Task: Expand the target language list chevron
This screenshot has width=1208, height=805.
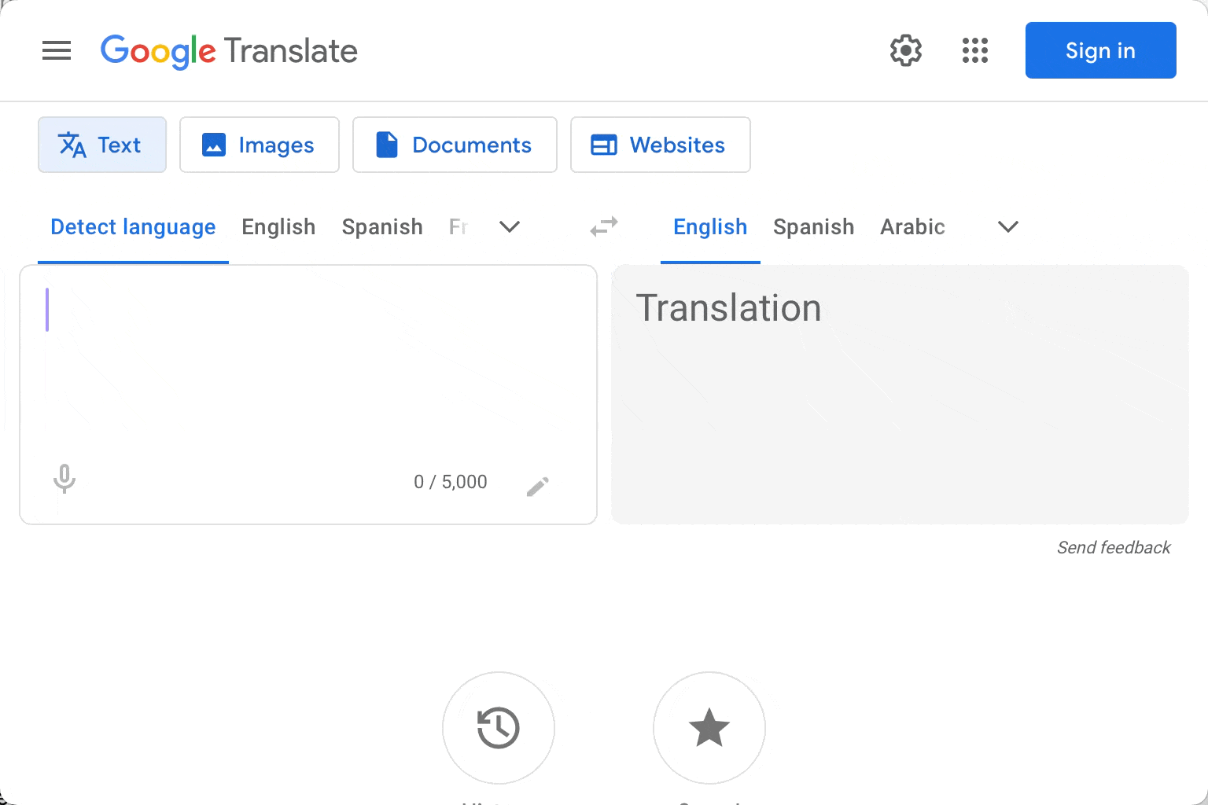Action: (1007, 227)
